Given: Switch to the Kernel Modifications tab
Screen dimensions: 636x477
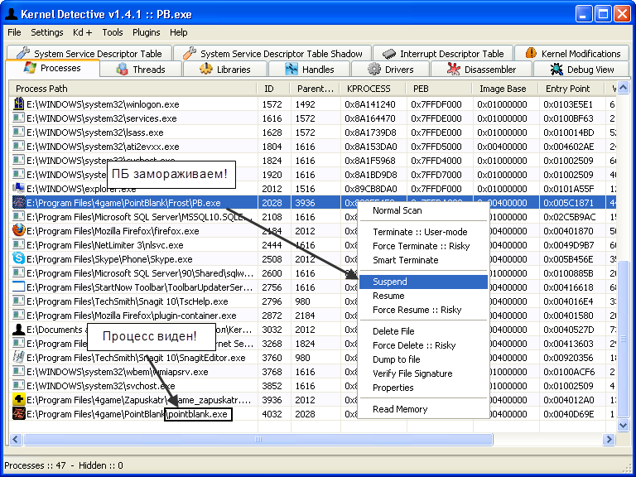Looking at the screenshot, I should [572, 54].
